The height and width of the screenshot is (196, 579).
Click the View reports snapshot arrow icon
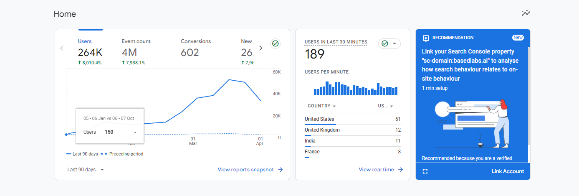coord(281,170)
